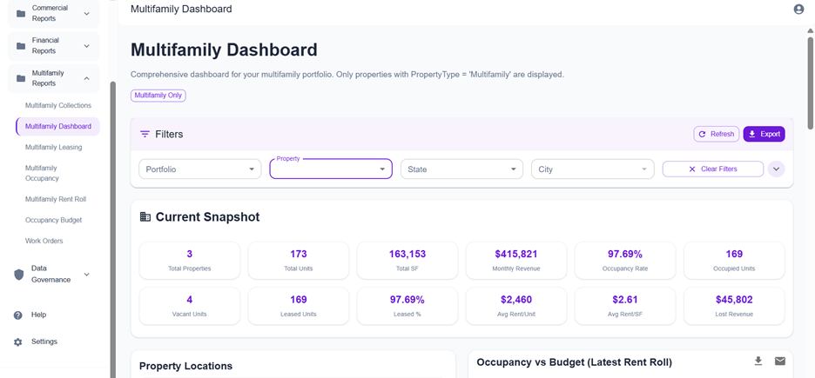Open the City dropdown filter
The image size is (815, 378).
(x=592, y=169)
